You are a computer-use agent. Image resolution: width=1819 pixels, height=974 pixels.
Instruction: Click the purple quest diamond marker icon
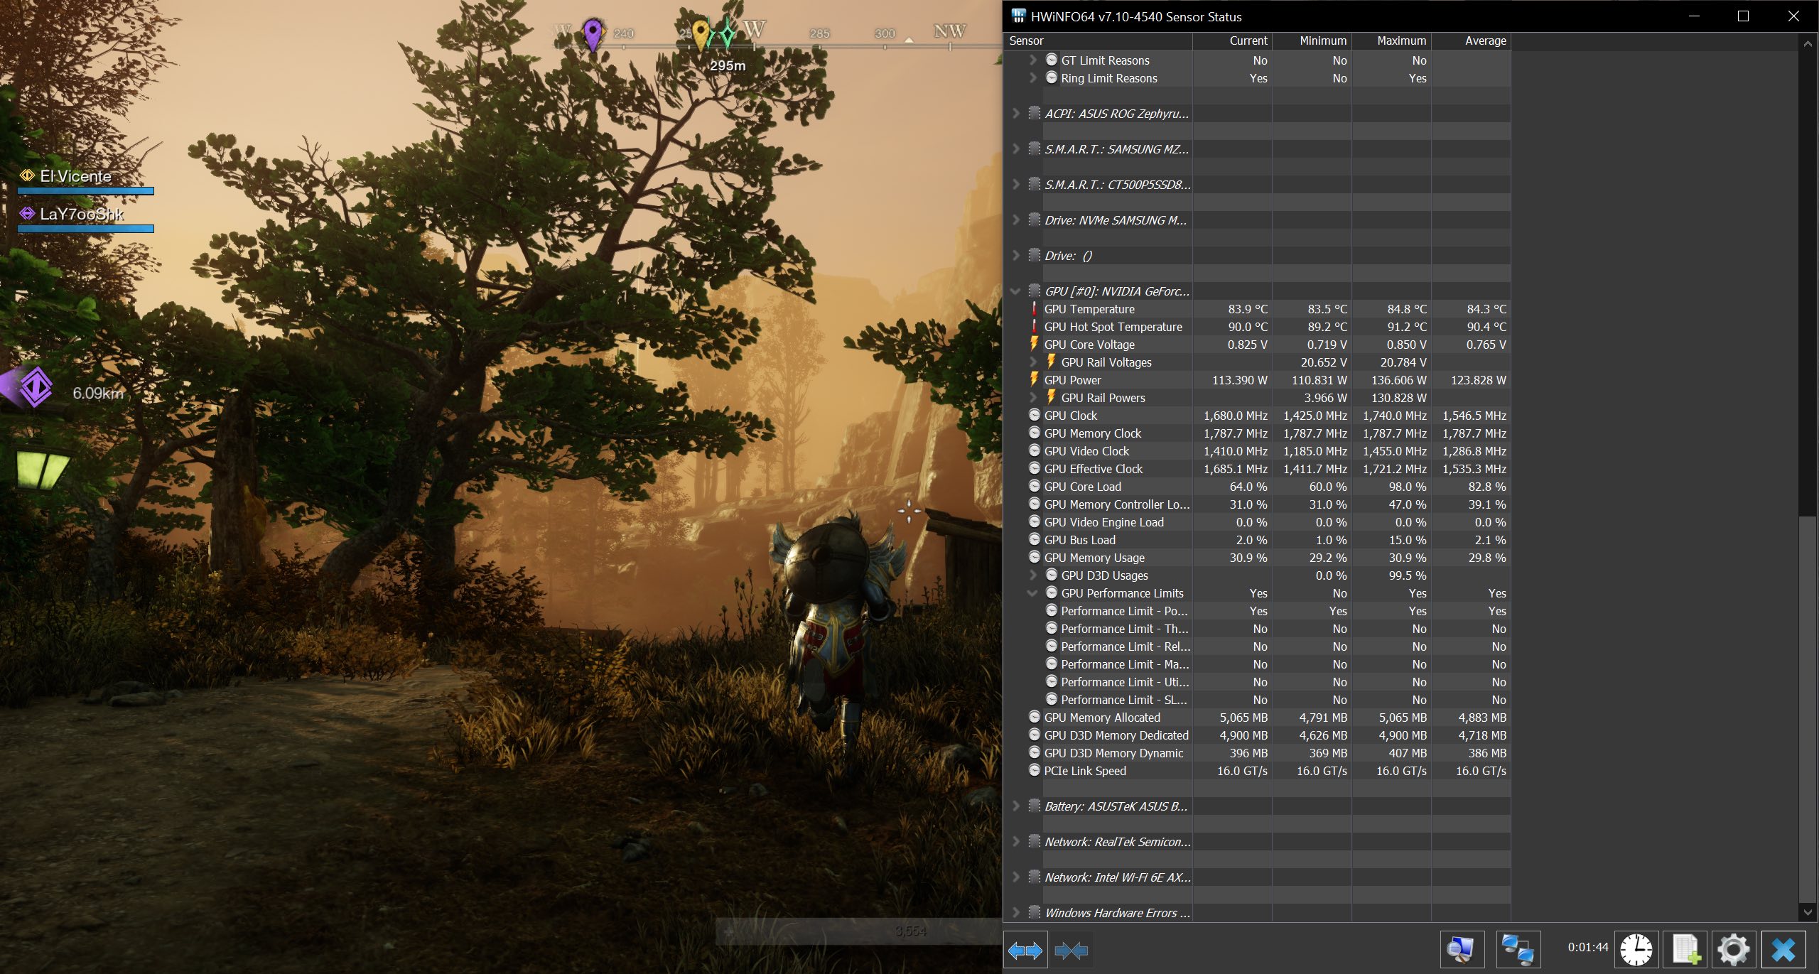tap(36, 388)
